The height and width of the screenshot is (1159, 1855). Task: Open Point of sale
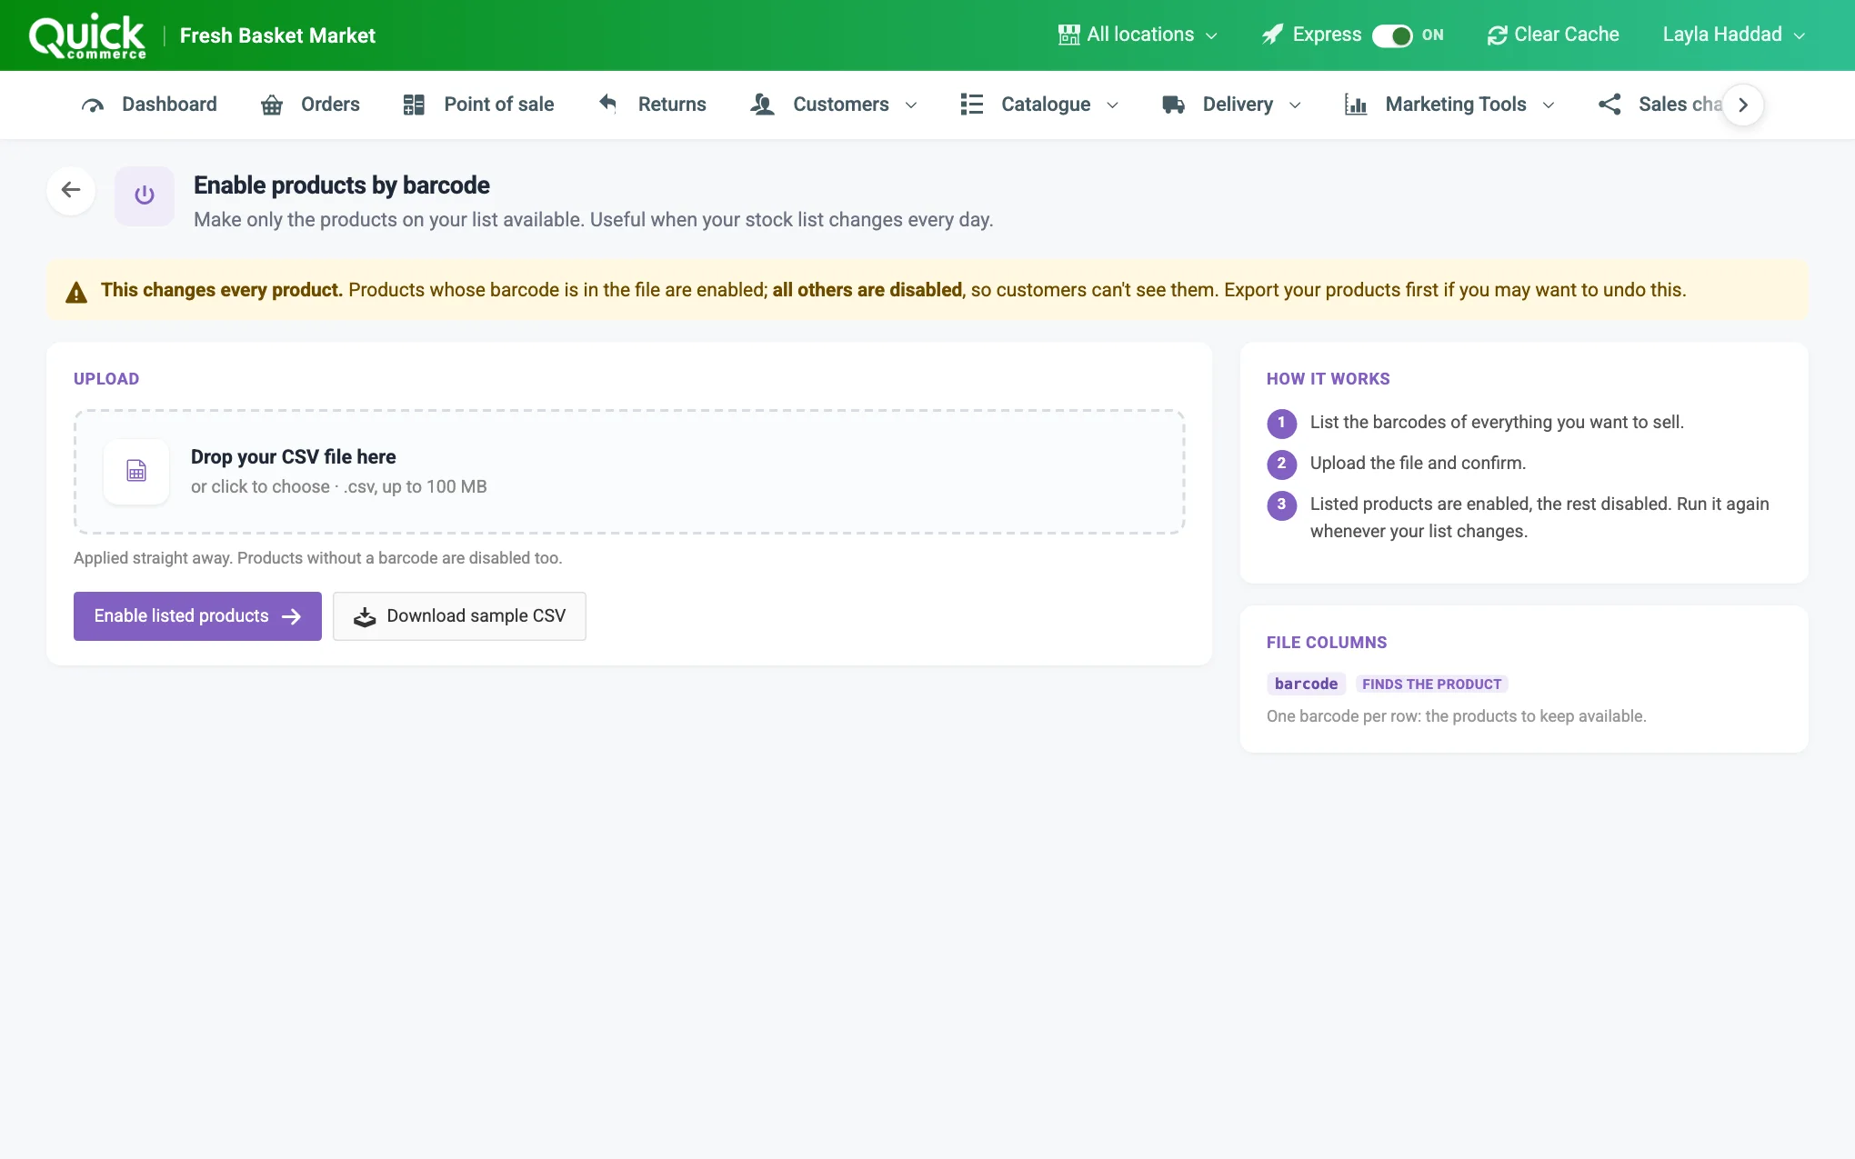[478, 105]
